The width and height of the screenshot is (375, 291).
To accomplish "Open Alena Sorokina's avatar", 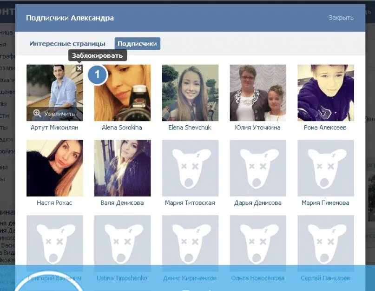I will (x=123, y=93).
